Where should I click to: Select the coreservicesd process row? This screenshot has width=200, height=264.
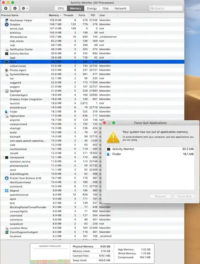[x=51, y=124]
